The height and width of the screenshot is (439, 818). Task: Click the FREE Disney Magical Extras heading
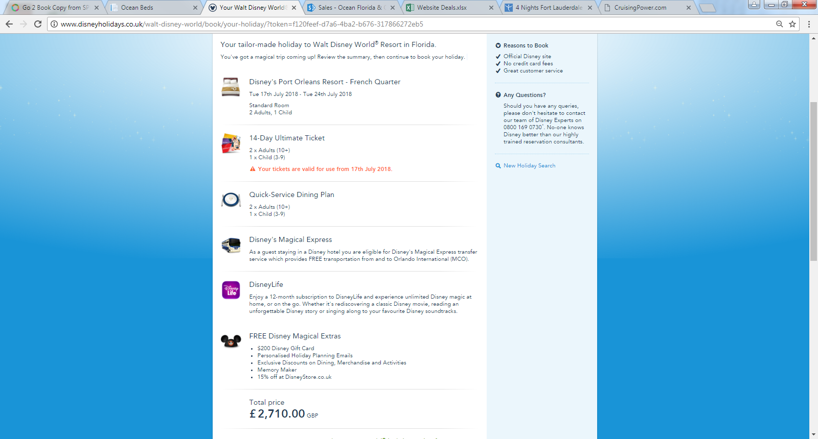295,336
